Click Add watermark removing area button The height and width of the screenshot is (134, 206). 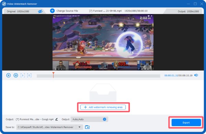coord(103,107)
